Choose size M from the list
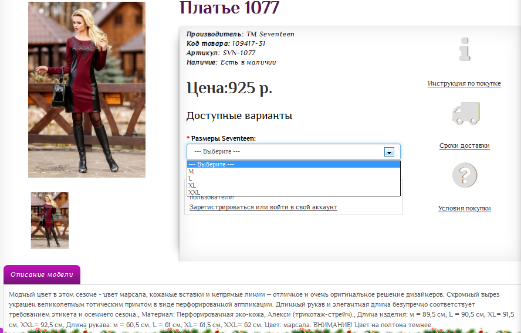The image size is (521, 333). click(293, 171)
